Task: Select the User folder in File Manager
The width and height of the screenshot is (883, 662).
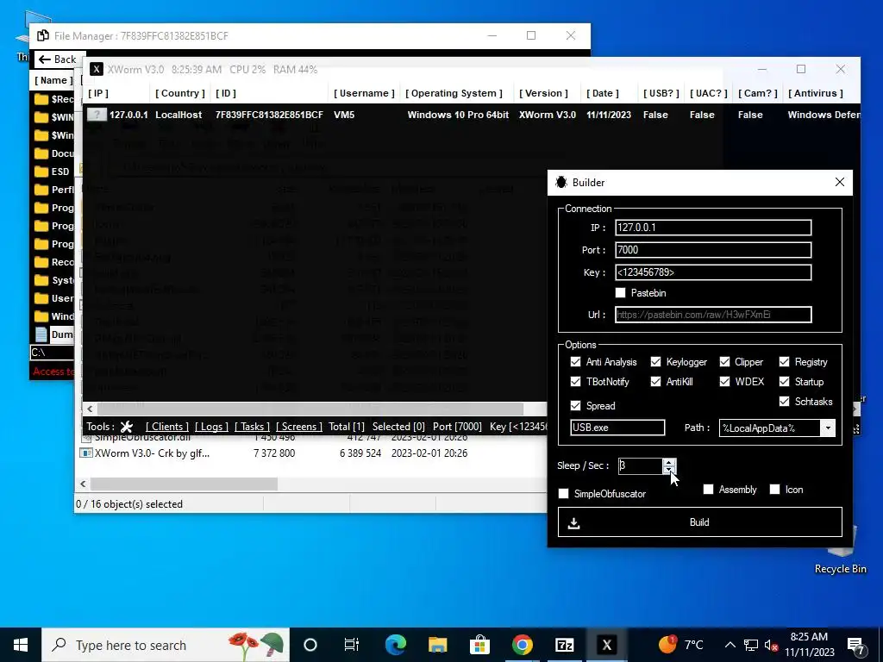Action: (x=54, y=298)
